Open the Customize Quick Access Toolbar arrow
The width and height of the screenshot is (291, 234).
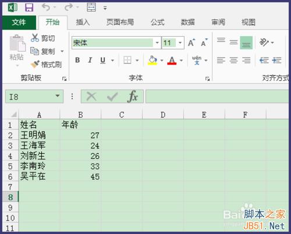click(105, 8)
